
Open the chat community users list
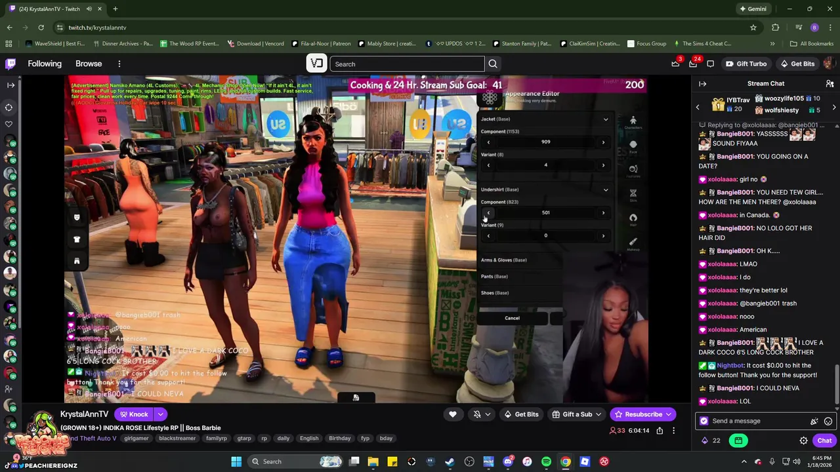(829, 84)
